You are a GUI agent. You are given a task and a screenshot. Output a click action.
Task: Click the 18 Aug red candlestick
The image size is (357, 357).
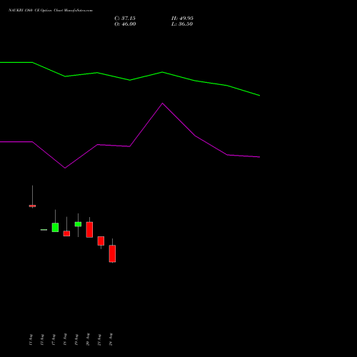pos(66,233)
